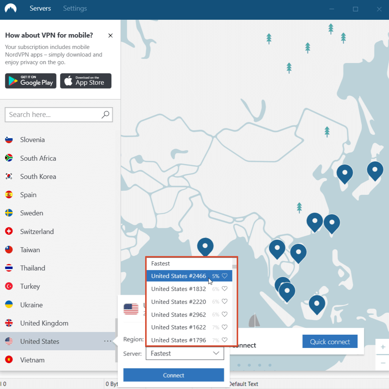Click the Switzerland flag icon
Image resolution: width=389 pixels, height=389 pixels.
9,231
